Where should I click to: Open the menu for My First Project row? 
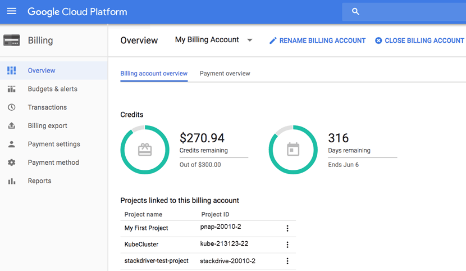[x=287, y=228]
